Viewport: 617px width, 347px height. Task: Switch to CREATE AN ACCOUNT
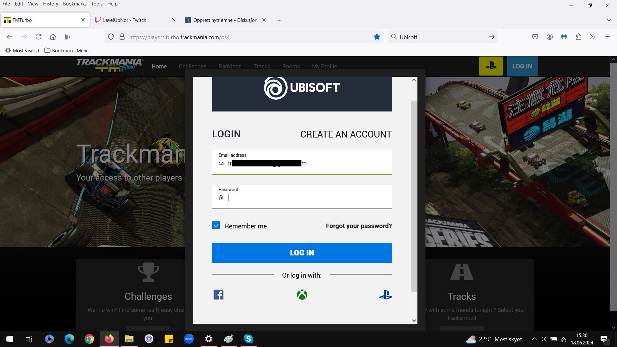click(x=346, y=134)
